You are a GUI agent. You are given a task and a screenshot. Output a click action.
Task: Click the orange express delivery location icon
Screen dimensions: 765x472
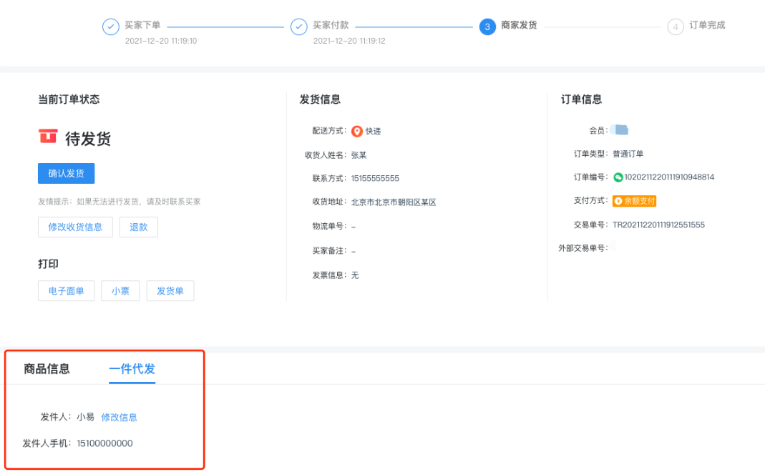click(x=356, y=131)
